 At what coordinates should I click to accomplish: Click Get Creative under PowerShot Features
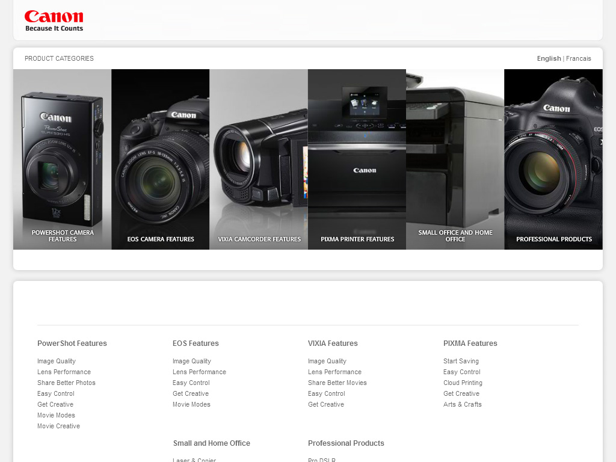click(x=55, y=404)
